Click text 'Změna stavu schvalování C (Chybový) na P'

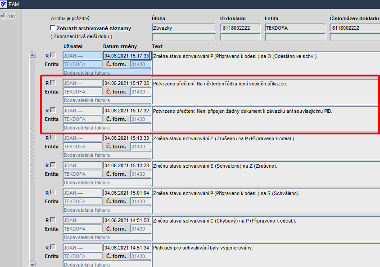pos(225,221)
